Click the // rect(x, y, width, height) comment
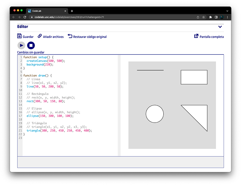 (51, 97)
